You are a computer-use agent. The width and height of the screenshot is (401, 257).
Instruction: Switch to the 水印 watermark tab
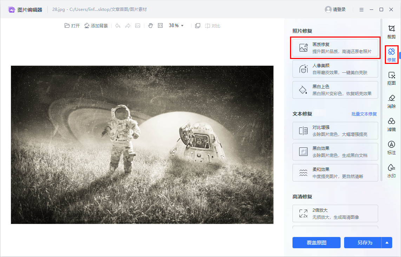[391, 171]
